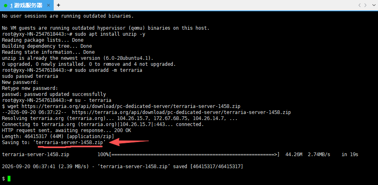This screenshot has height=185, width=378.
Task: Click the 2.74MB/s download speed text
Action: tap(319, 155)
